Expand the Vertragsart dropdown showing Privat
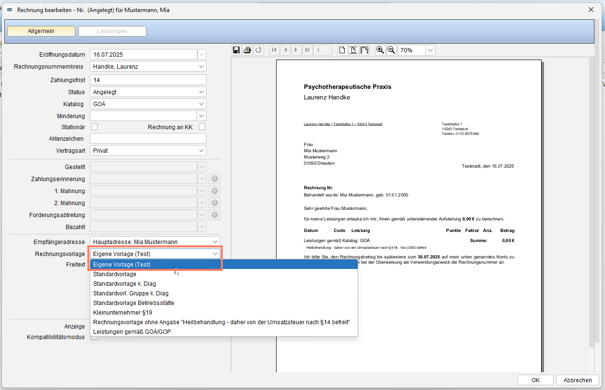The image size is (605, 390). (201, 150)
